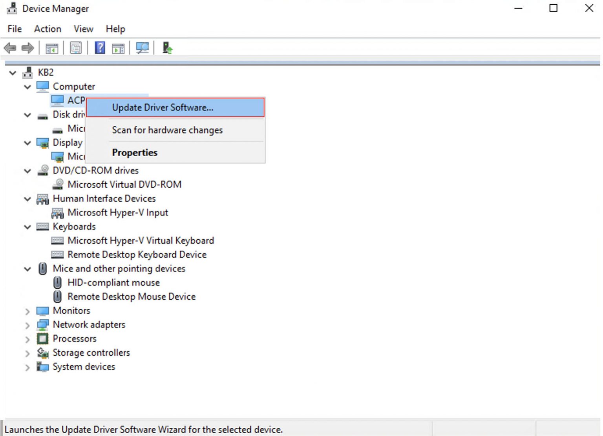Click the Scan for hardware changes toolbar icon
The width and height of the screenshot is (603, 436).
(143, 48)
